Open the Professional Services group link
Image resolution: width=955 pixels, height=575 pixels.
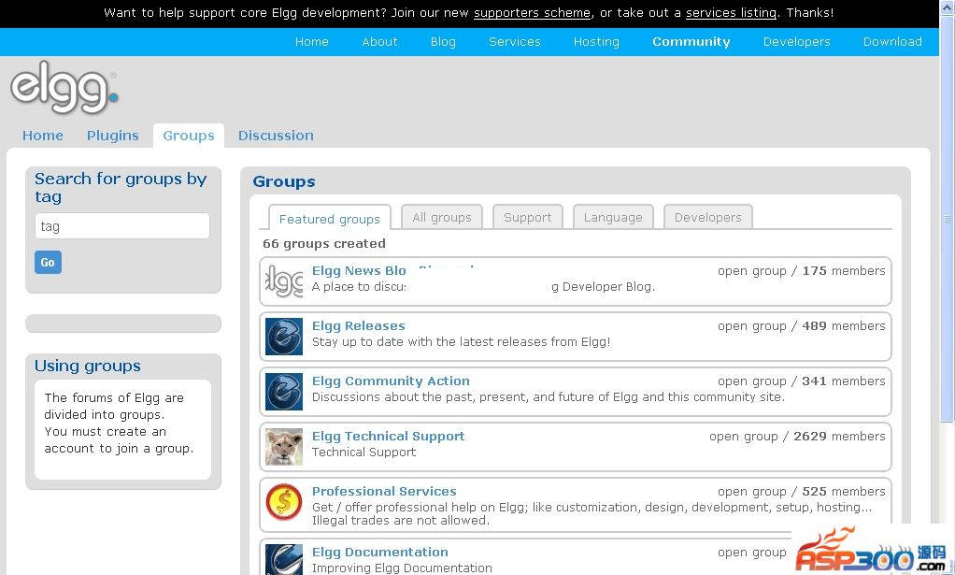(x=384, y=491)
